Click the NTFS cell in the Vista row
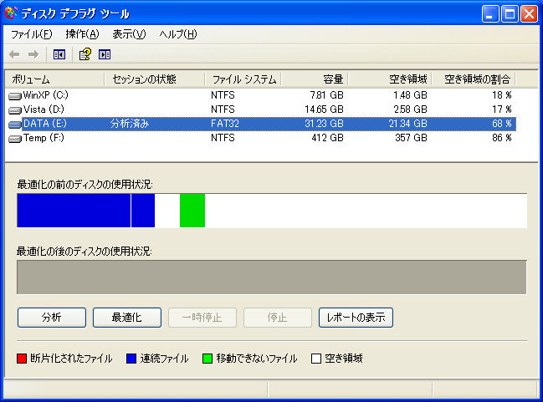The width and height of the screenshot is (543, 402). pyautogui.click(x=223, y=109)
